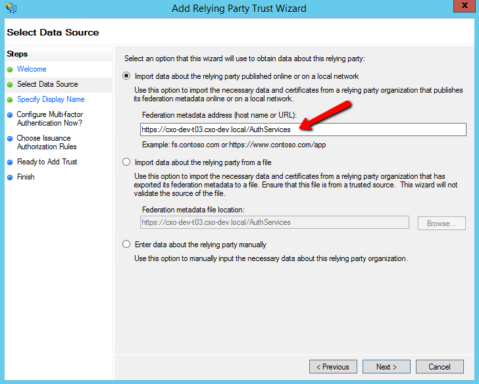Image resolution: width=479 pixels, height=384 pixels.
Task: Click green bullet next to Specify Display Name
Action: point(10,100)
